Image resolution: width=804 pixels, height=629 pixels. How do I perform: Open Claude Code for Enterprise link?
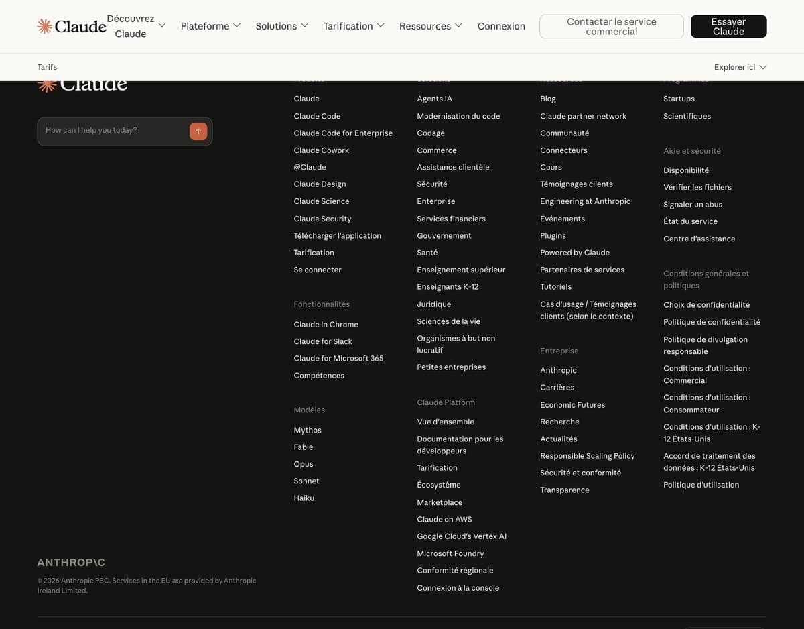click(343, 133)
